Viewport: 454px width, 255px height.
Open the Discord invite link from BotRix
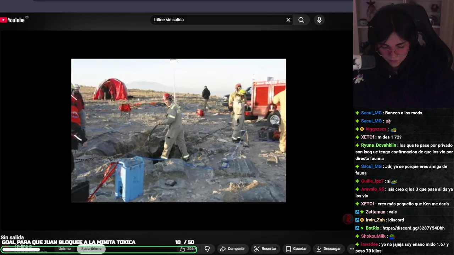tap(414, 228)
